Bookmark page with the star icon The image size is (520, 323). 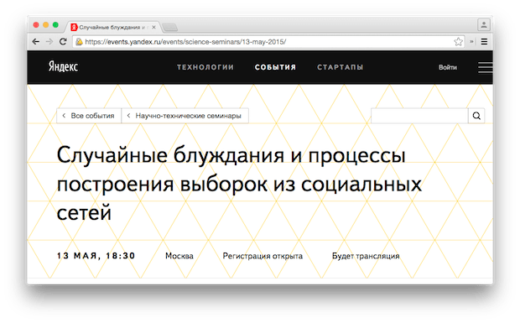458,42
